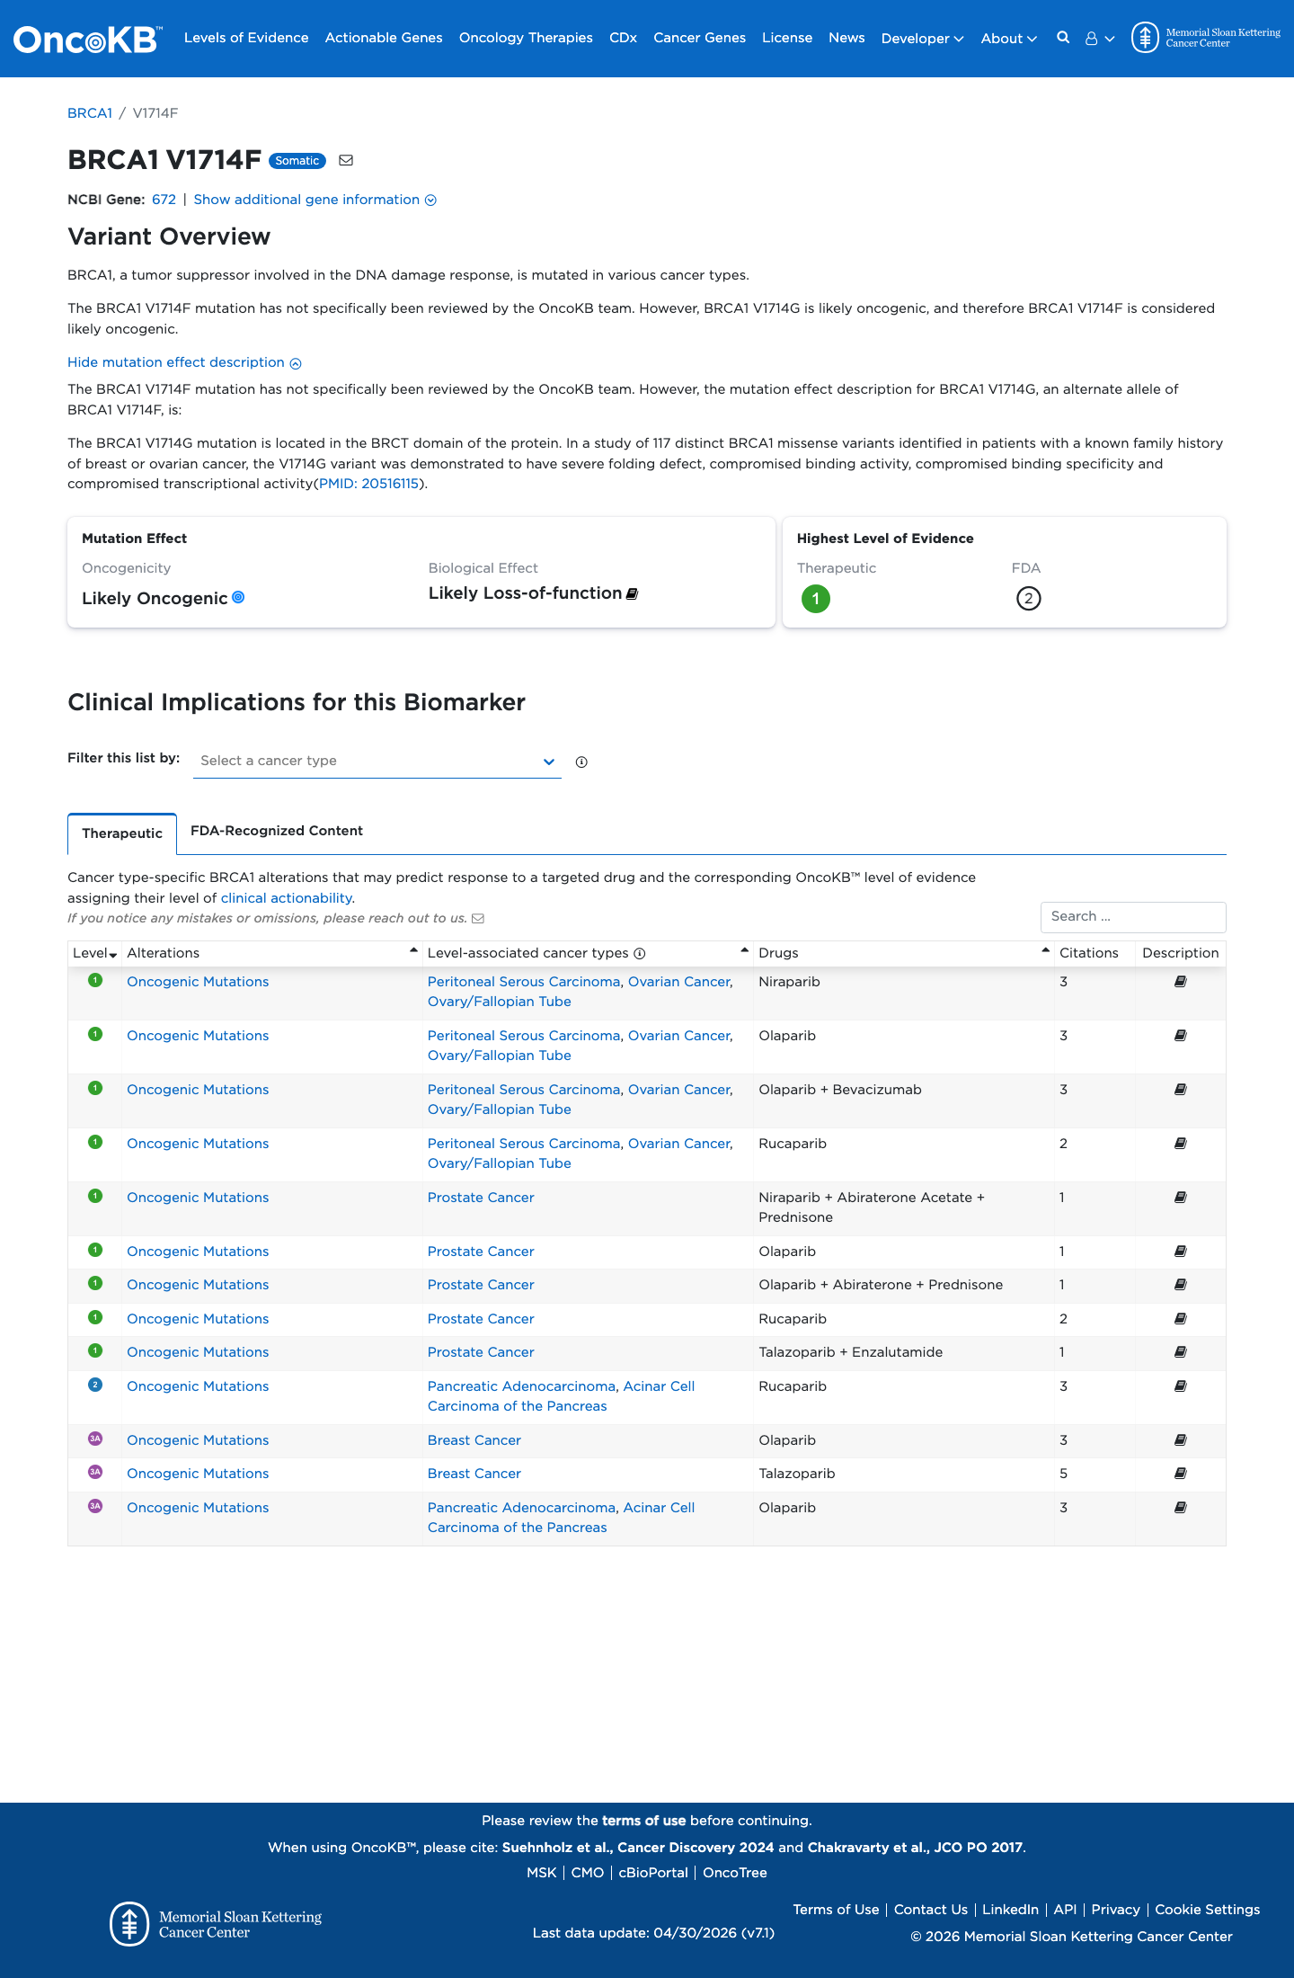Image resolution: width=1294 pixels, height=1978 pixels.
Task: Expand the Developer menu
Action: pos(922,39)
